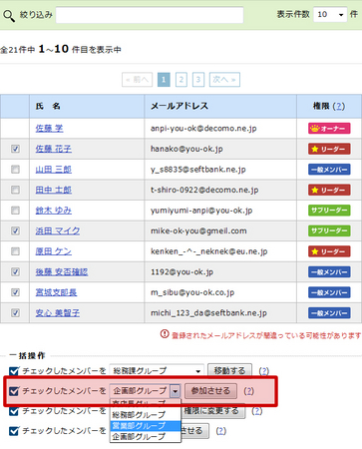362x449 pixels.
Task: Toggle the checkmark on the 権限に変更する row
Action: coord(14,411)
